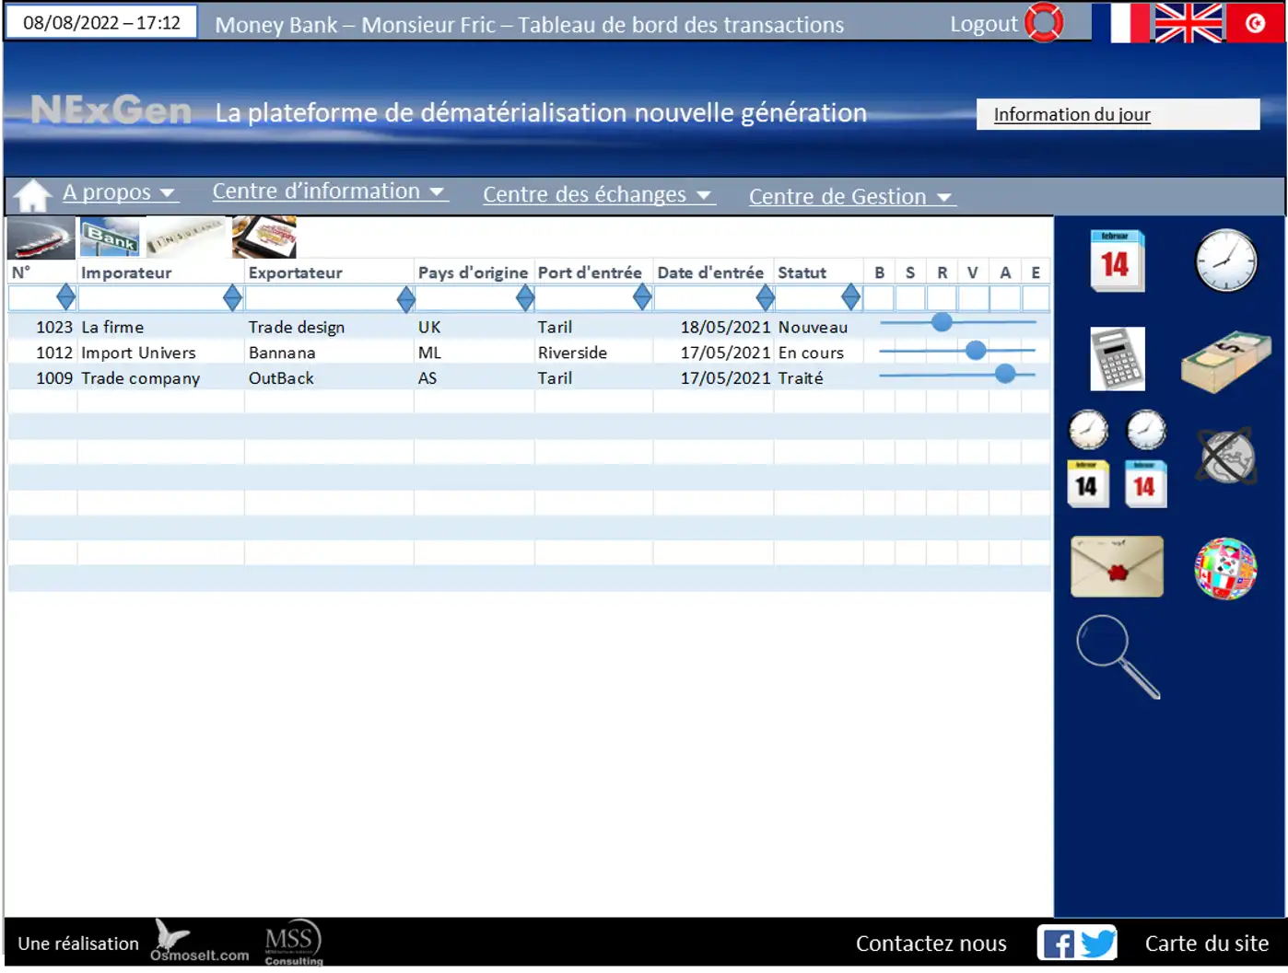
Task: Open the calculator icon
Action: coord(1118,358)
